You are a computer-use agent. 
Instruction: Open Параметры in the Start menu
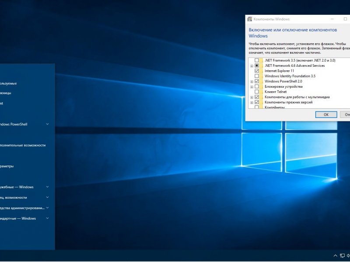point(7,166)
